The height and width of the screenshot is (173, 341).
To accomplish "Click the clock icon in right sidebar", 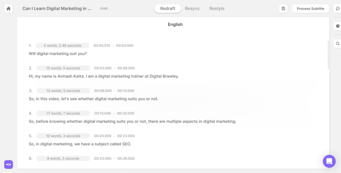I will tap(338, 26).
